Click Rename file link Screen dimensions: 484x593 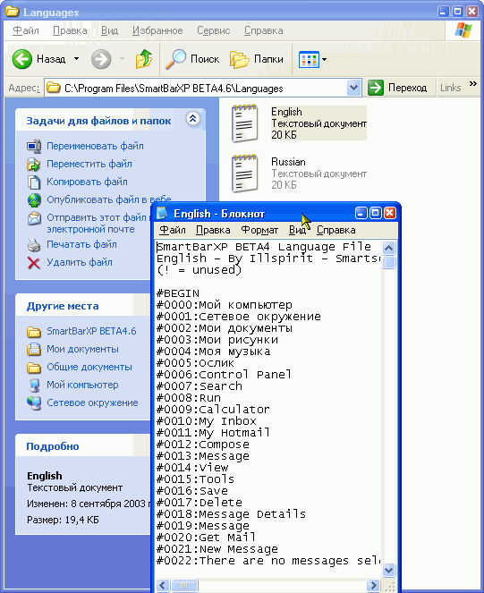[x=95, y=146]
